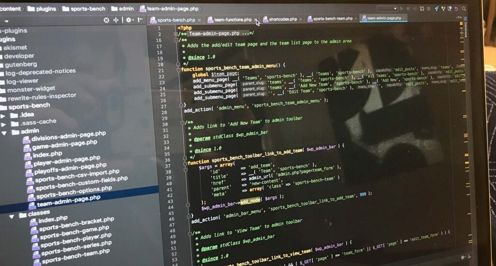Select the team-admin-page.php editor tab
This screenshot has height=266, width=496.
[384, 18]
